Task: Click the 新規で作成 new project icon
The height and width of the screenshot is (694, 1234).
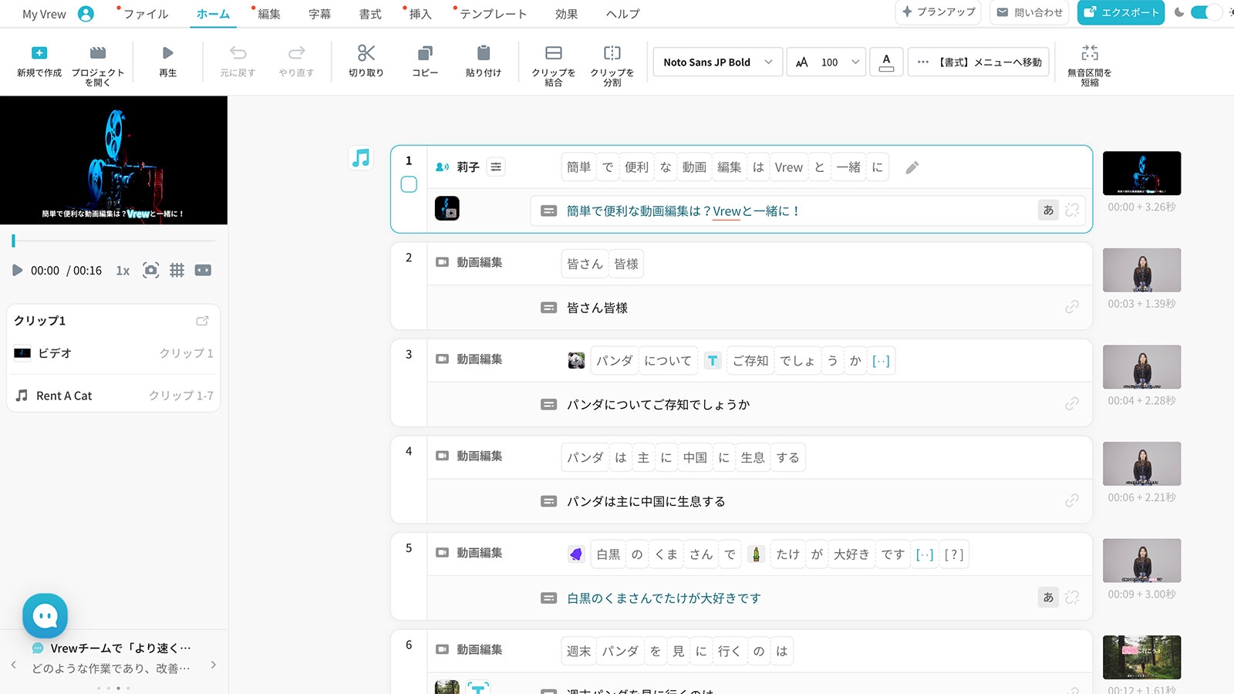Action: [x=39, y=53]
